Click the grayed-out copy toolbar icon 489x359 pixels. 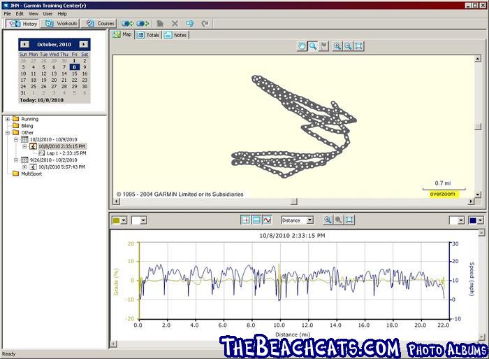coord(160,23)
